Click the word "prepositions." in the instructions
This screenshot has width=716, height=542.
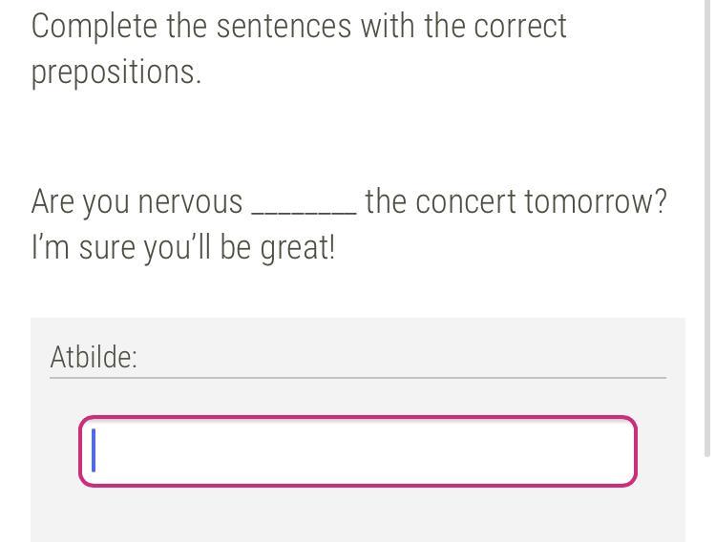point(116,73)
